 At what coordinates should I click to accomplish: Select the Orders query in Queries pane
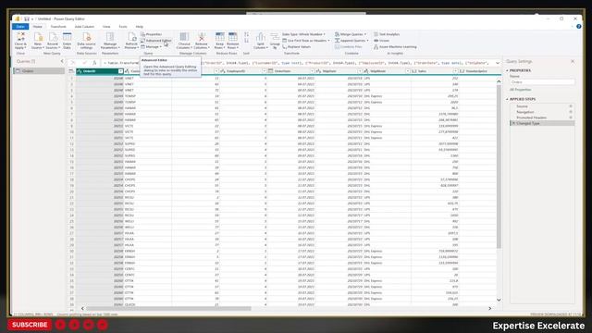click(x=39, y=71)
